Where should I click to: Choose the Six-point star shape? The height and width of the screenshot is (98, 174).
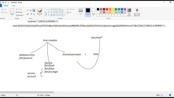coord(54,15)
